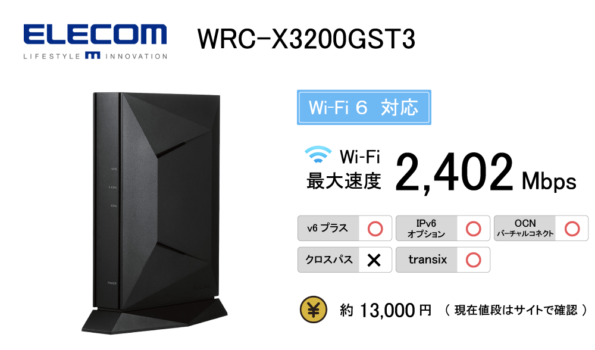Click the red circle beside transix
Screen dimensions: 595x350
point(473,260)
